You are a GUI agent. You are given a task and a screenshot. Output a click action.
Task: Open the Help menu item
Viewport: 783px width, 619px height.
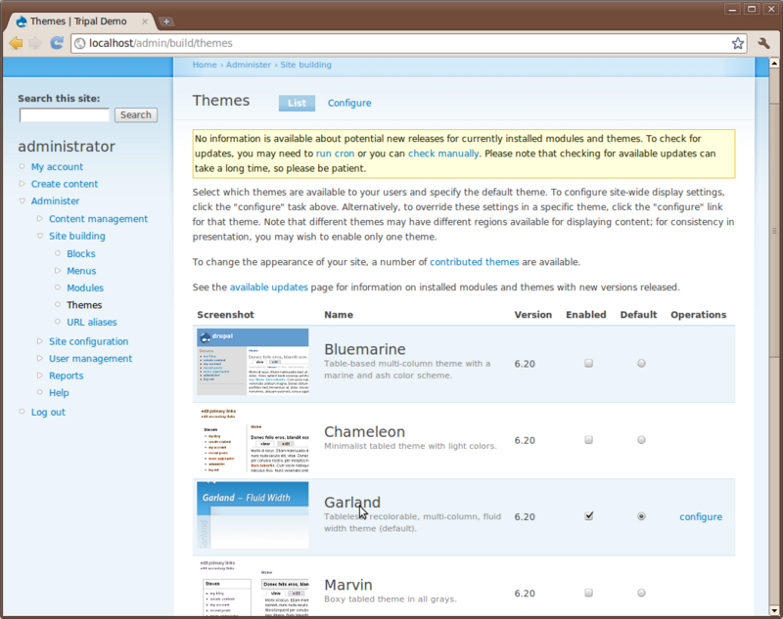coord(59,392)
